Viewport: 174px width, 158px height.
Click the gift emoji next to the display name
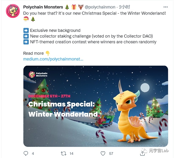(x=74, y=7)
